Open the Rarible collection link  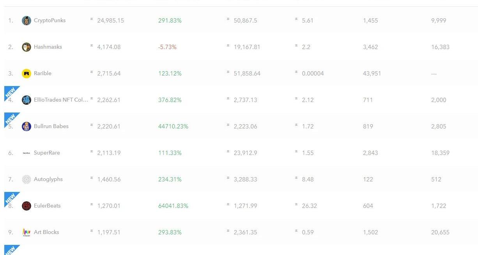coord(42,73)
